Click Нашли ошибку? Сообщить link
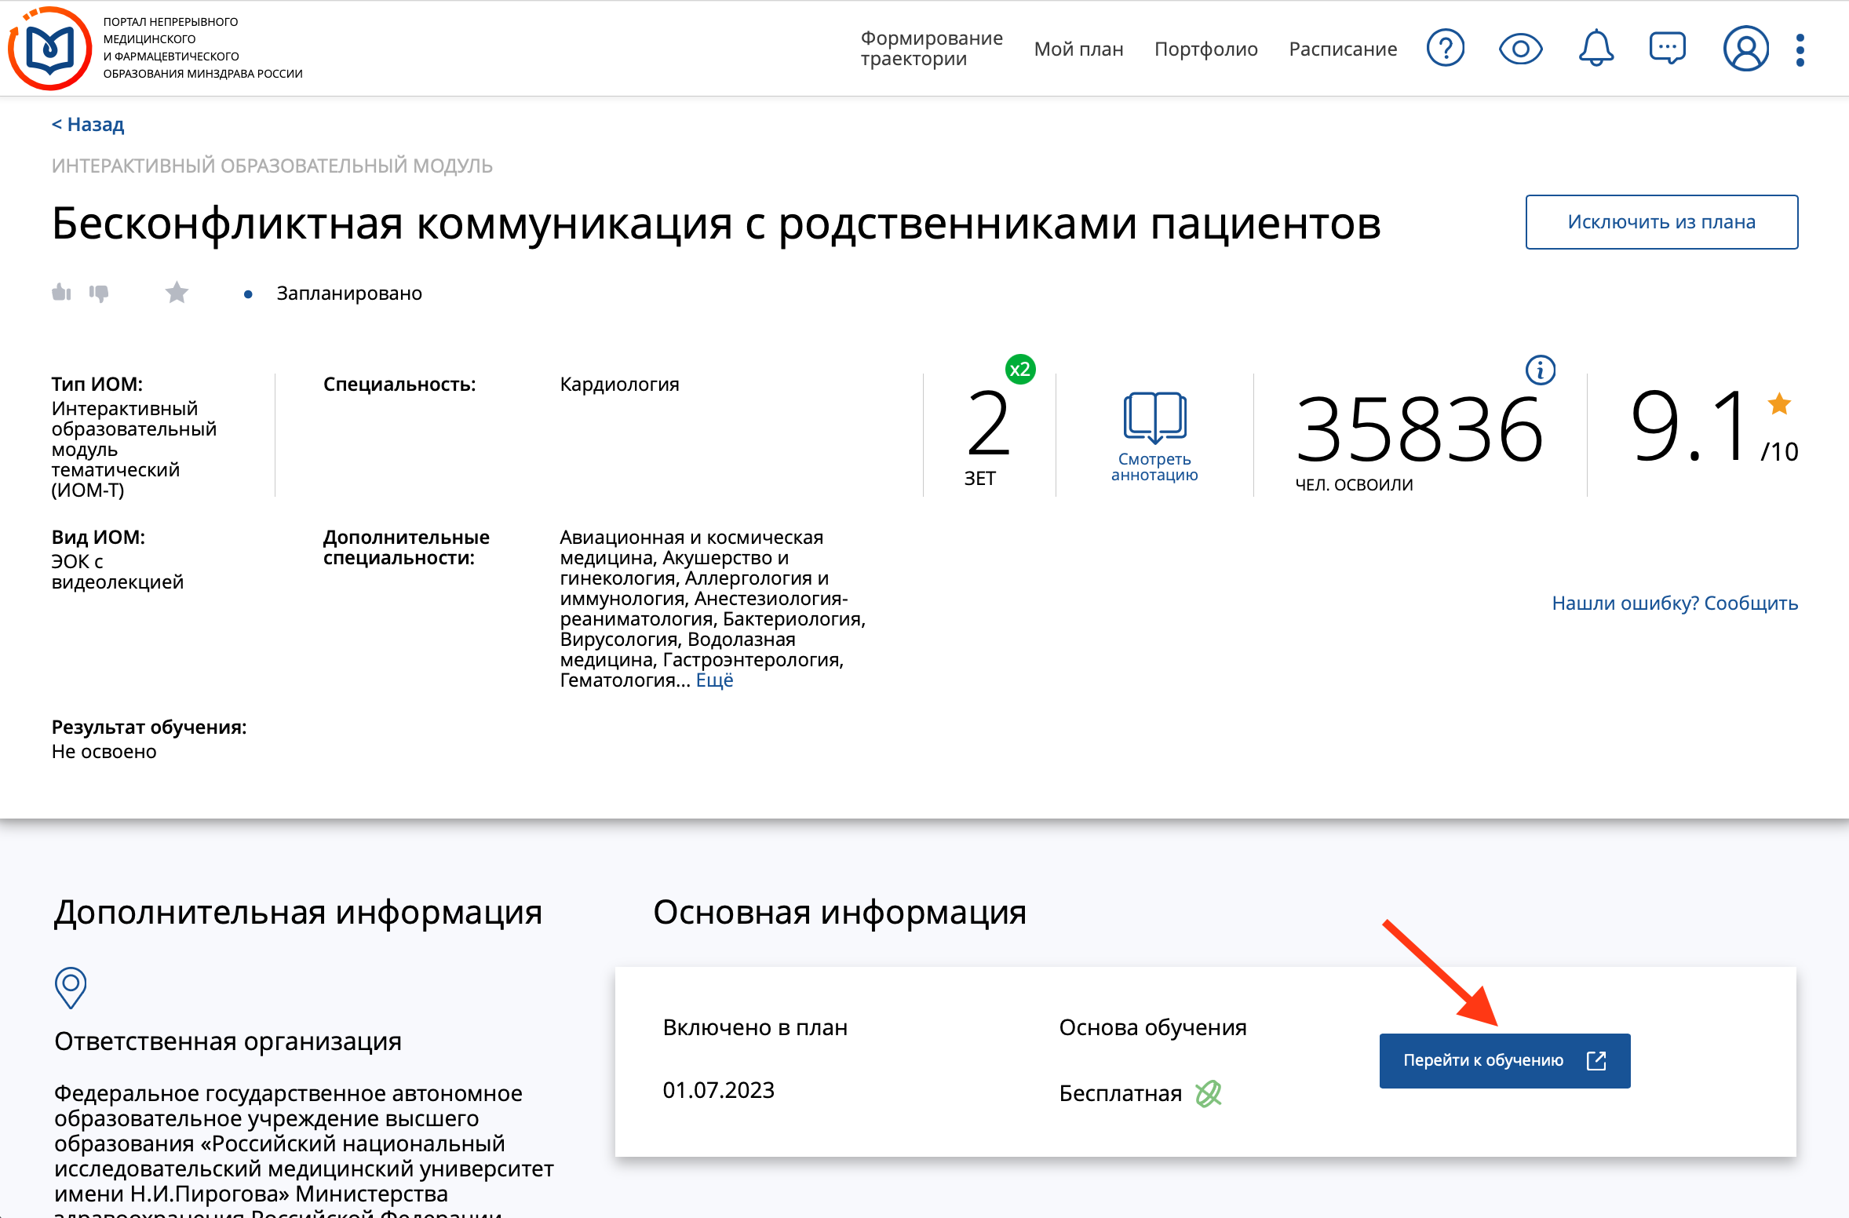The width and height of the screenshot is (1849, 1218). click(1674, 603)
